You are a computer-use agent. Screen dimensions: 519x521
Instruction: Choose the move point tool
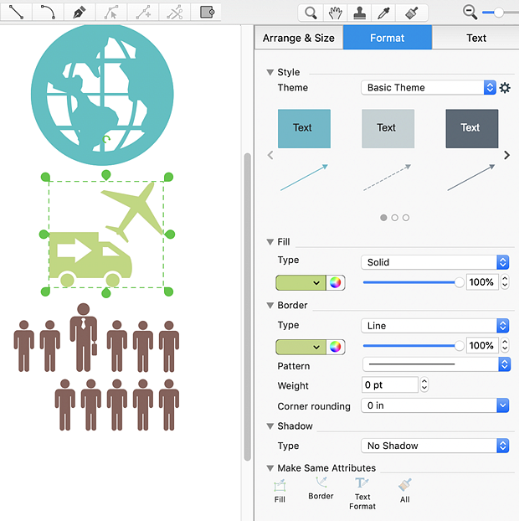point(111,12)
